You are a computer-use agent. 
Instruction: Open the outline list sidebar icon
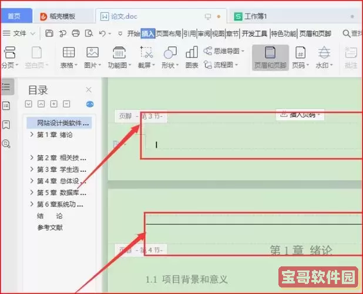(6, 87)
